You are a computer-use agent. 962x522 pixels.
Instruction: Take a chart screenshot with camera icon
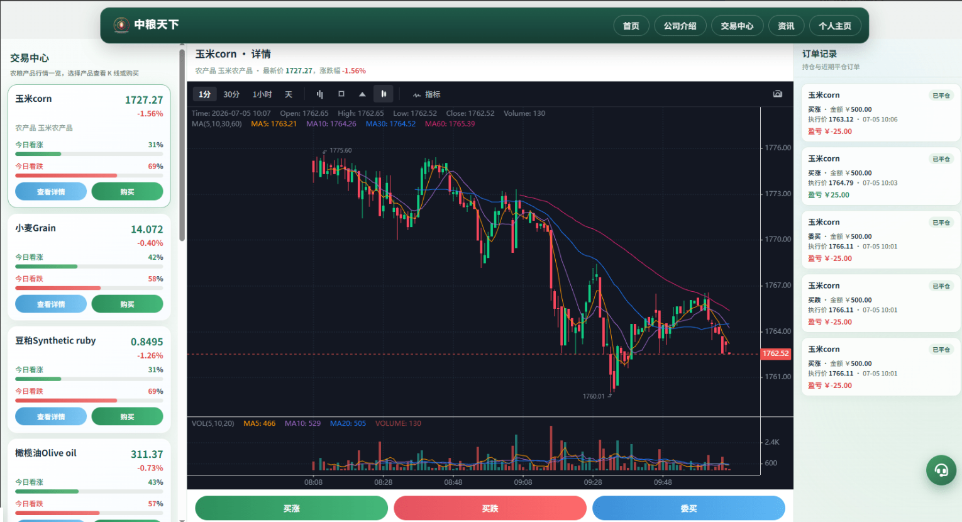tap(778, 94)
